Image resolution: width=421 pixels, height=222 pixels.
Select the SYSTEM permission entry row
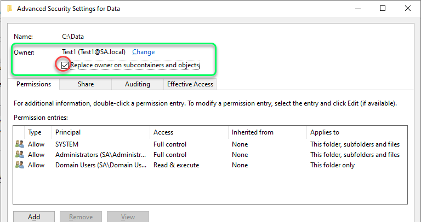(210, 144)
